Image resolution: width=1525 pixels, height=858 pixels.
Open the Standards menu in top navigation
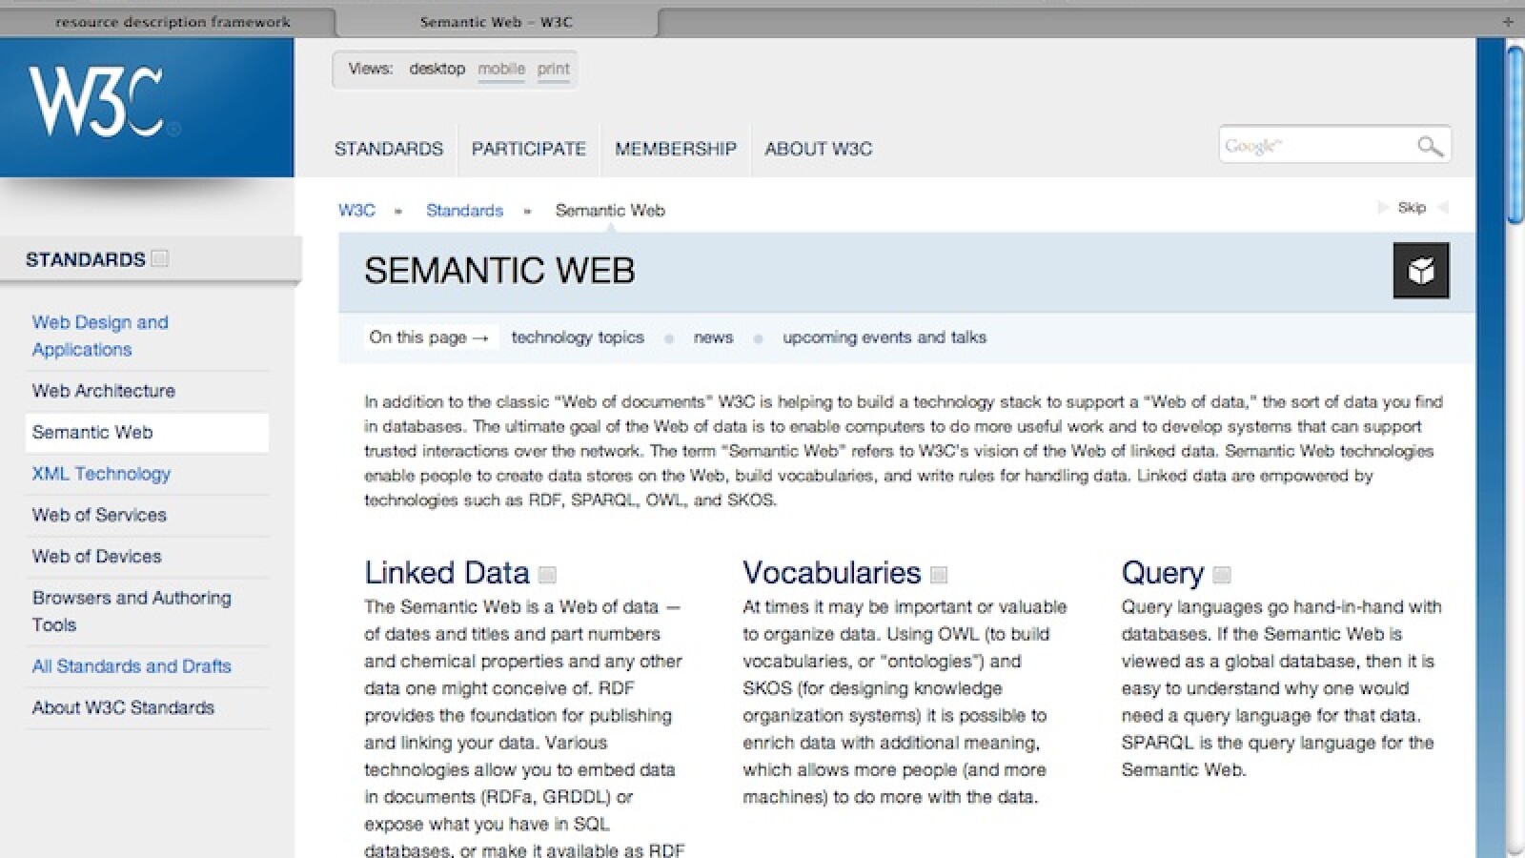pos(388,149)
